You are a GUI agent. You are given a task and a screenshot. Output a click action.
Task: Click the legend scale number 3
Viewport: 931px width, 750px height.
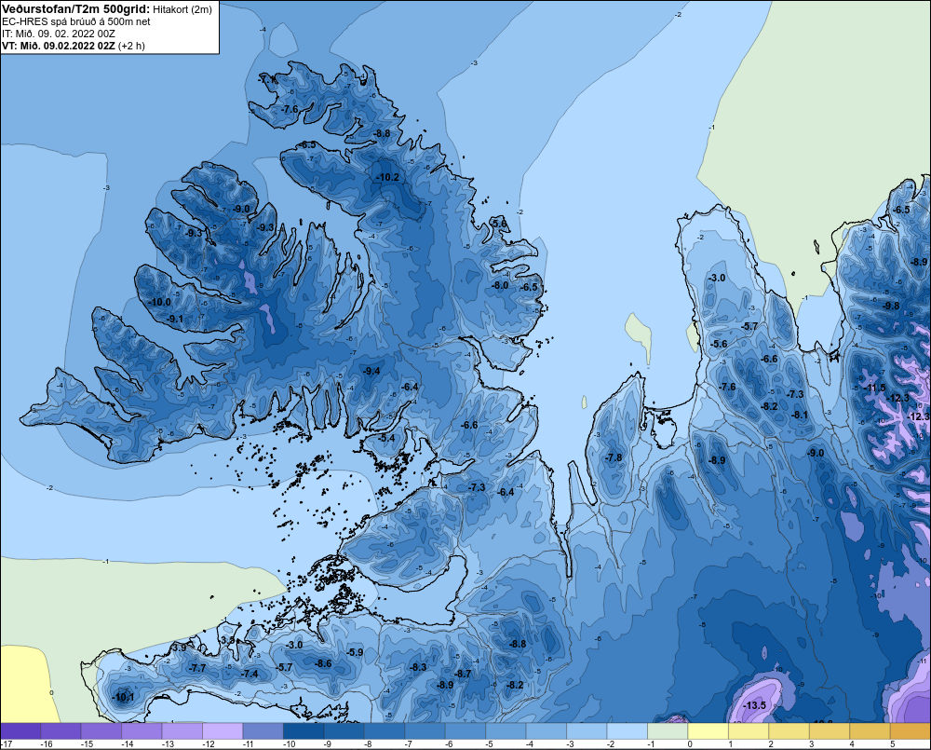(x=811, y=744)
